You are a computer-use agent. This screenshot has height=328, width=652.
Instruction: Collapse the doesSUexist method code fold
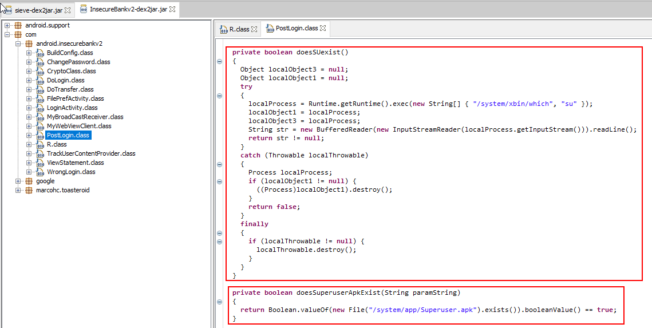click(x=220, y=61)
